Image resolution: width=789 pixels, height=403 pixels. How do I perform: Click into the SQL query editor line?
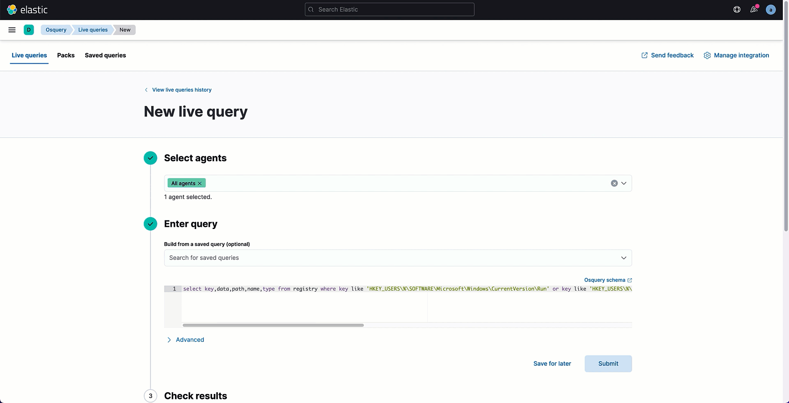[x=407, y=289]
